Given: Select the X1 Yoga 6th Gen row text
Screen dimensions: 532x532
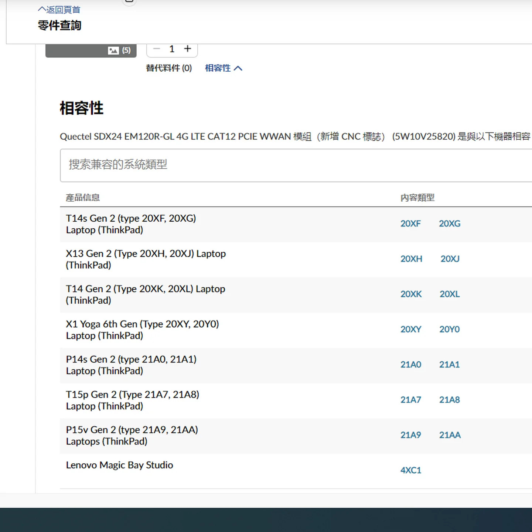Looking at the screenshot, I should (142, 330).
